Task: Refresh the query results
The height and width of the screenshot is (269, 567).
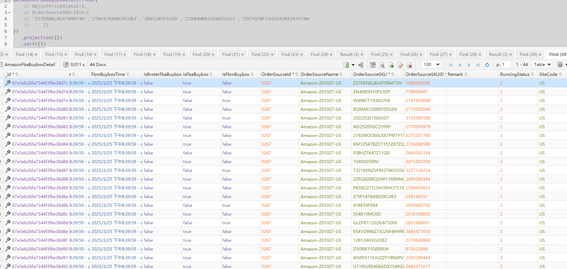Action: (x=487, y=65)
